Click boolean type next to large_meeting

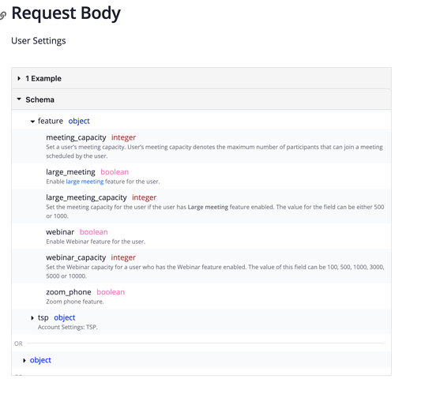(115, 172)
